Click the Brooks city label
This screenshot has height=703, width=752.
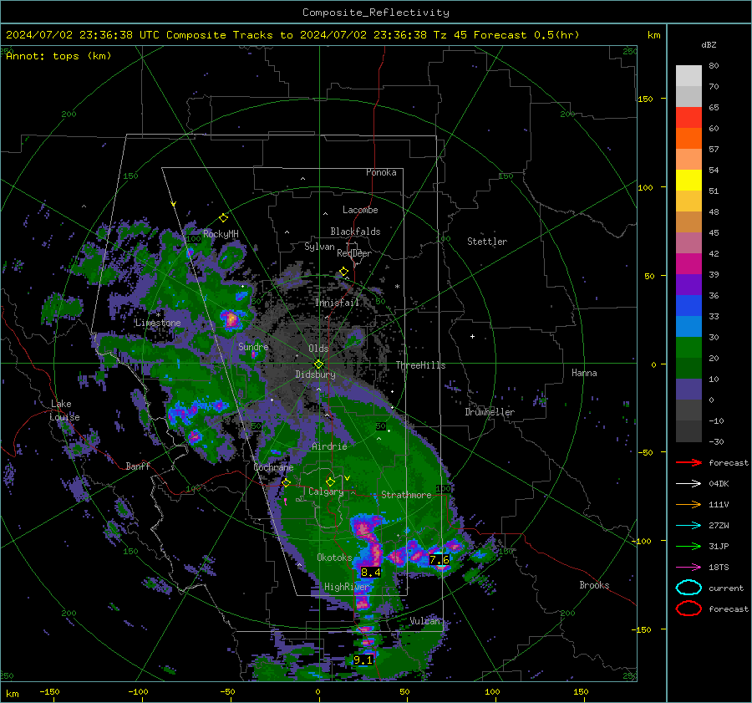(594, 585)
